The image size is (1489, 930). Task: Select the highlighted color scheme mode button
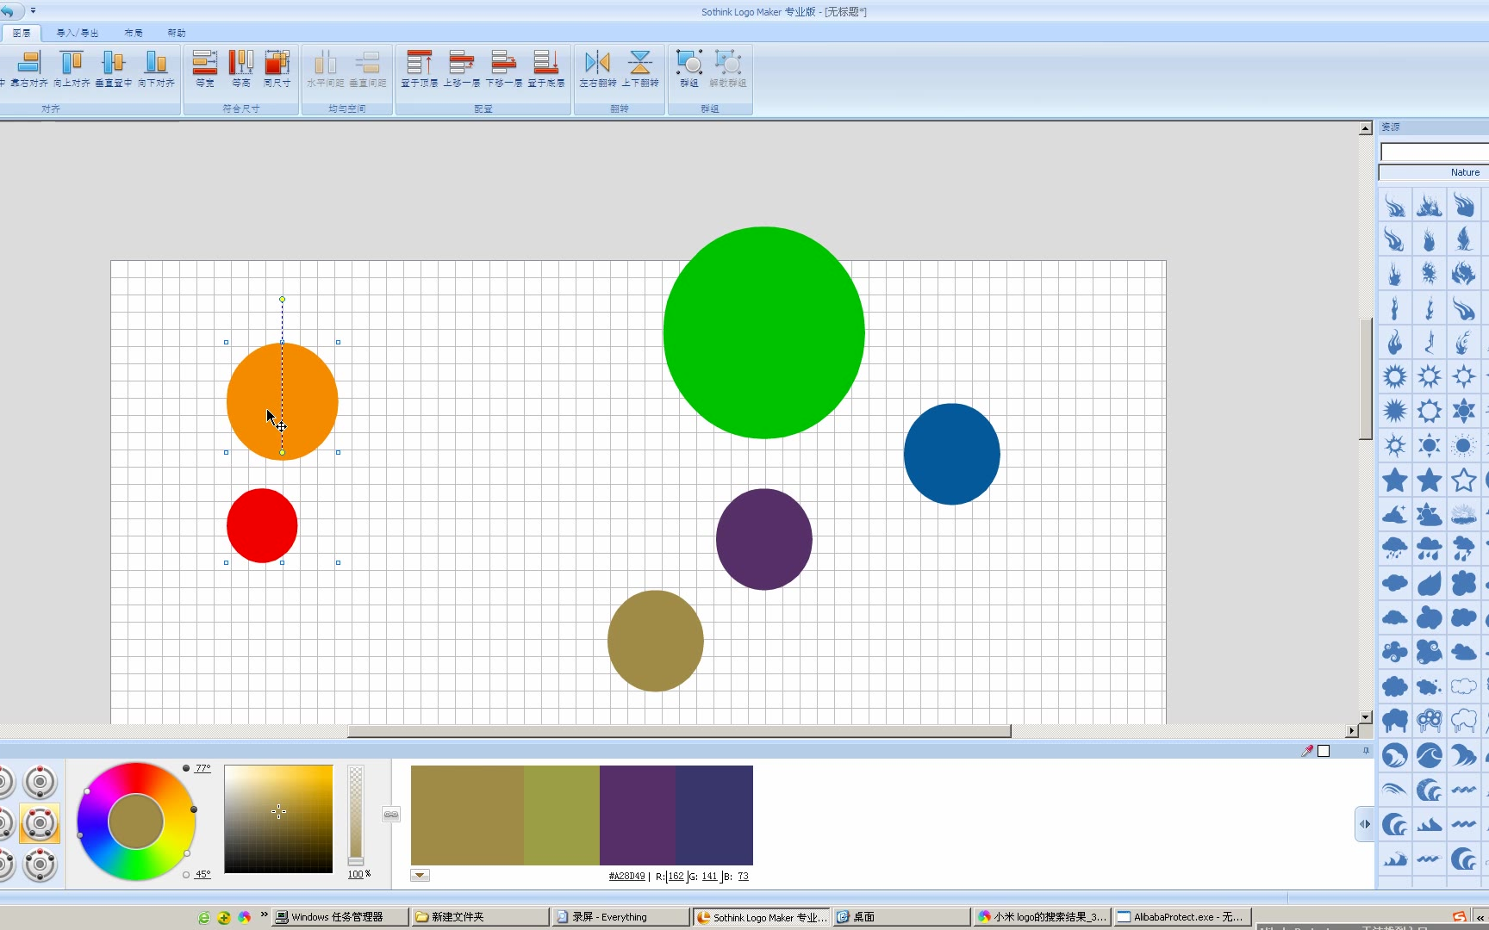pyautogui.click(x=40, y=824)
